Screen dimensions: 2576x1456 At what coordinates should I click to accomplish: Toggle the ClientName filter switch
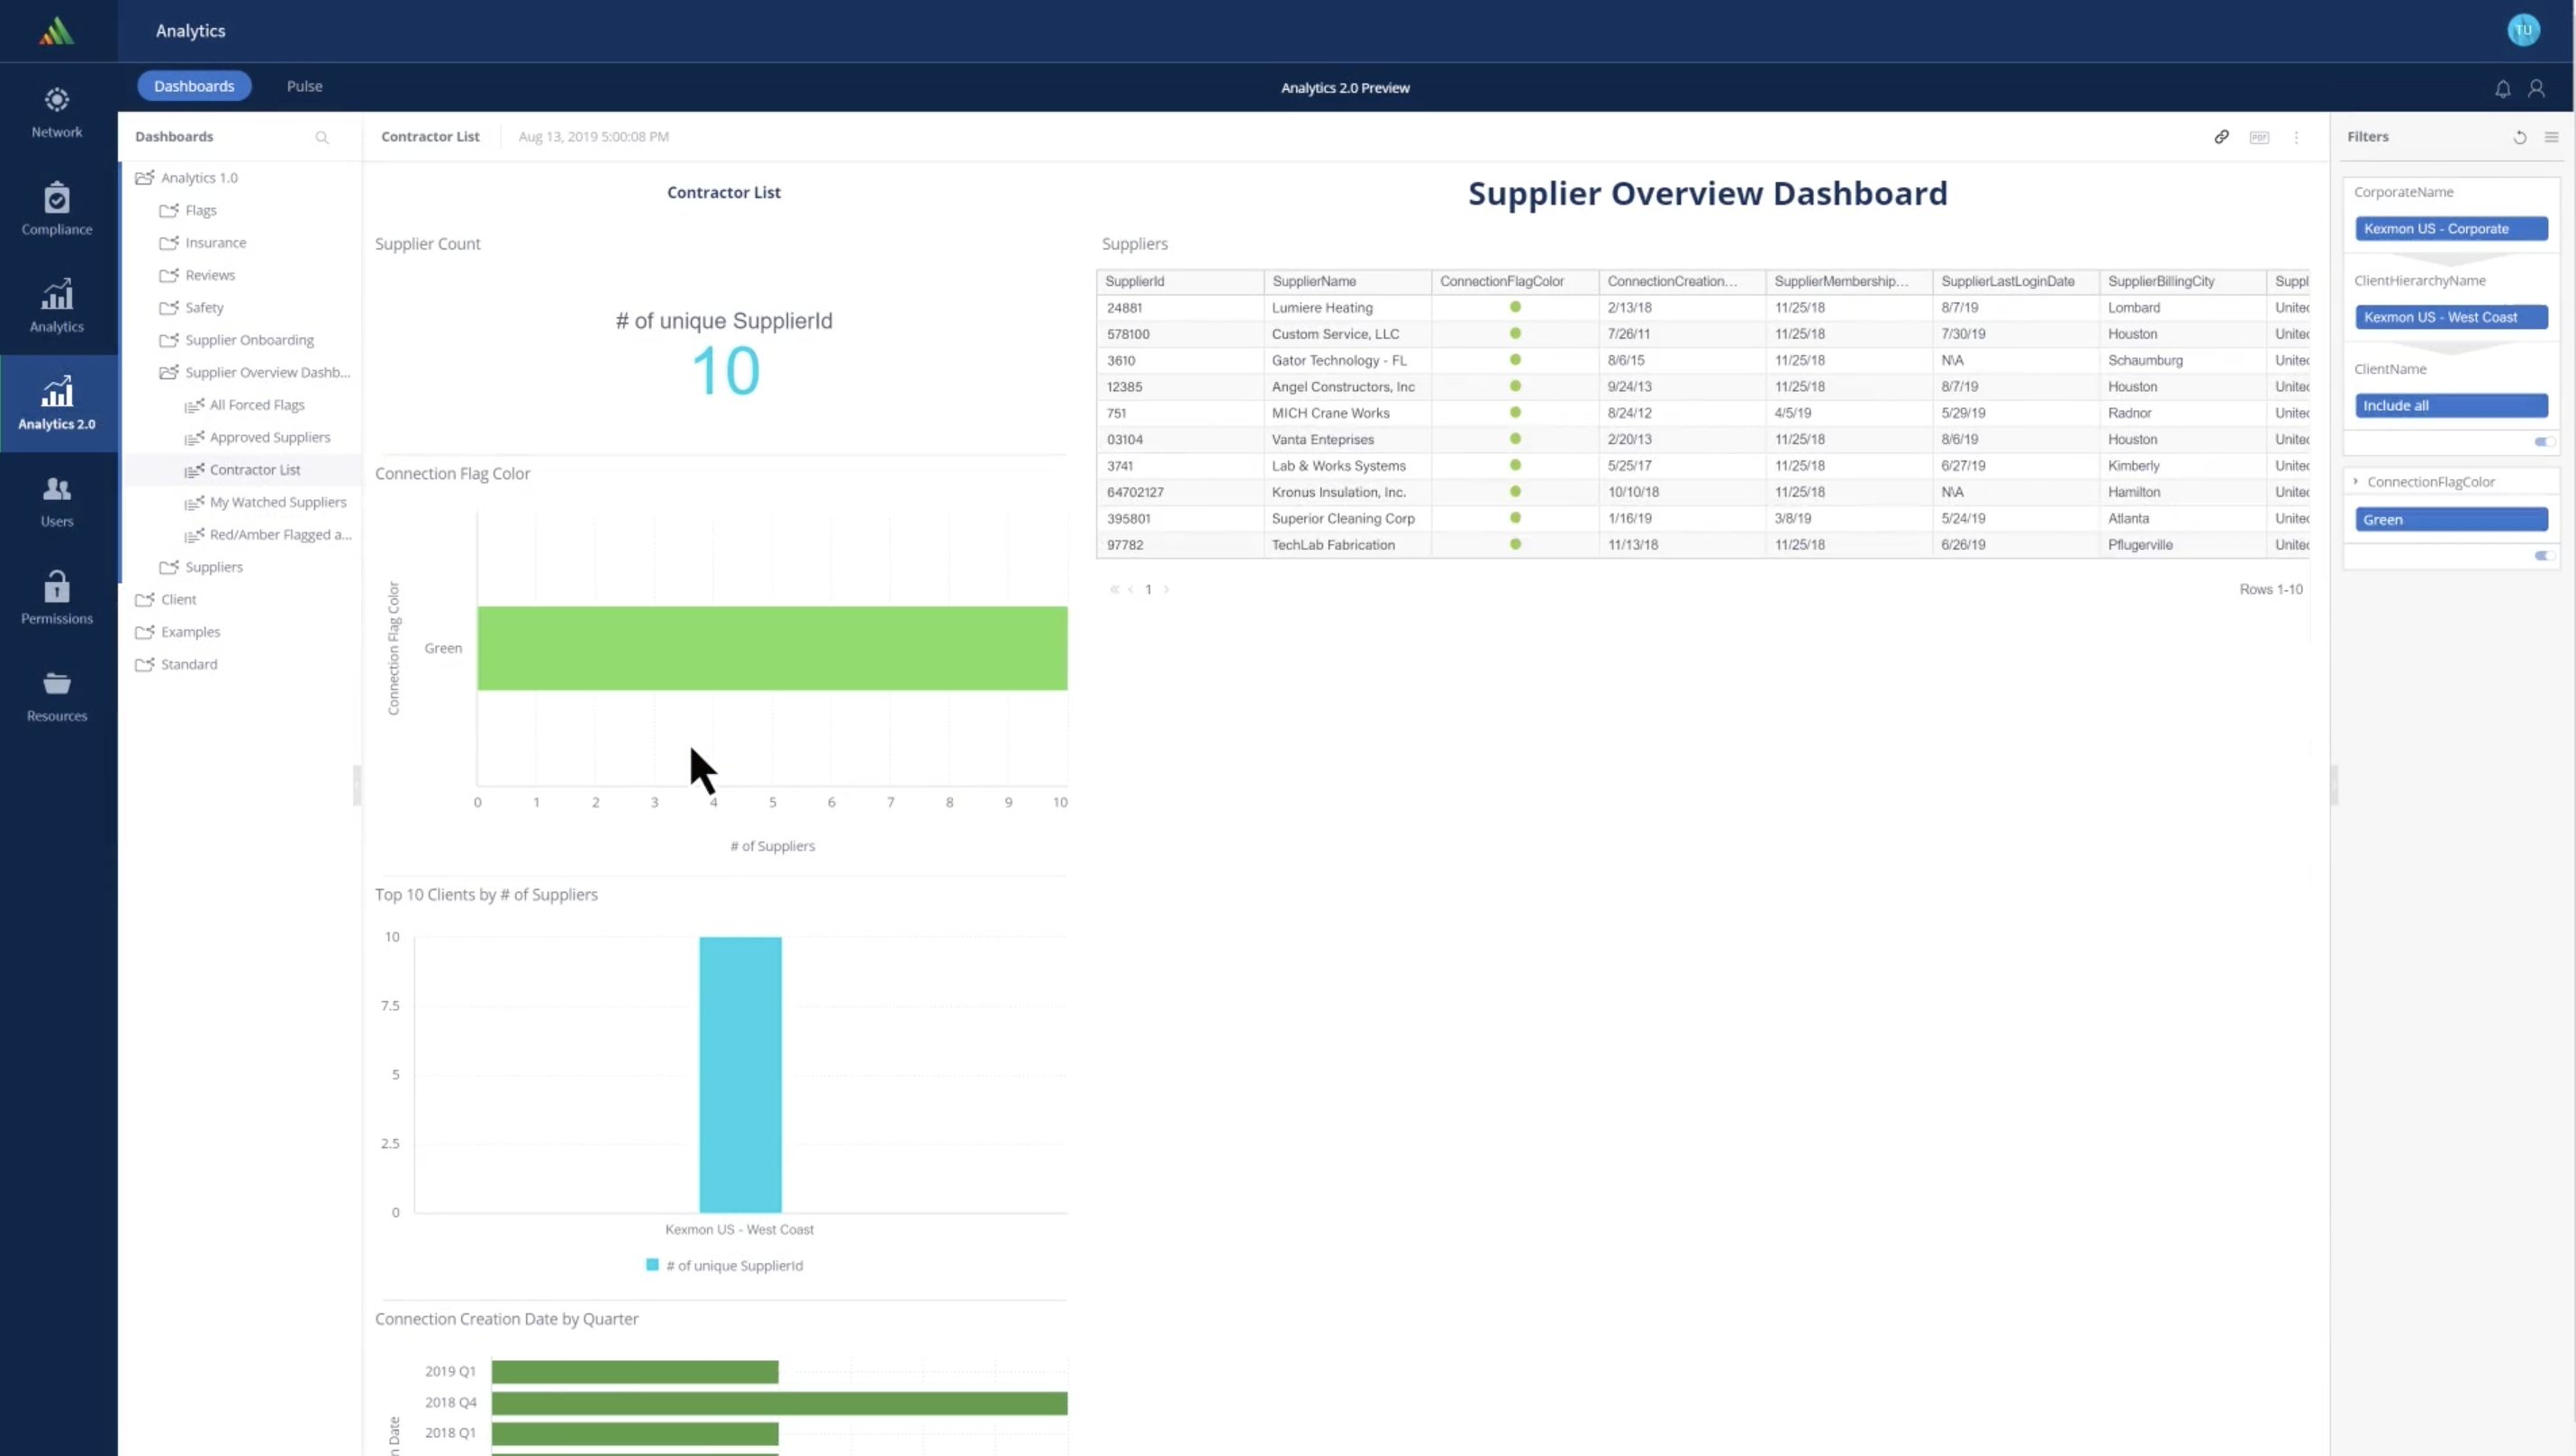[2544, 441]
